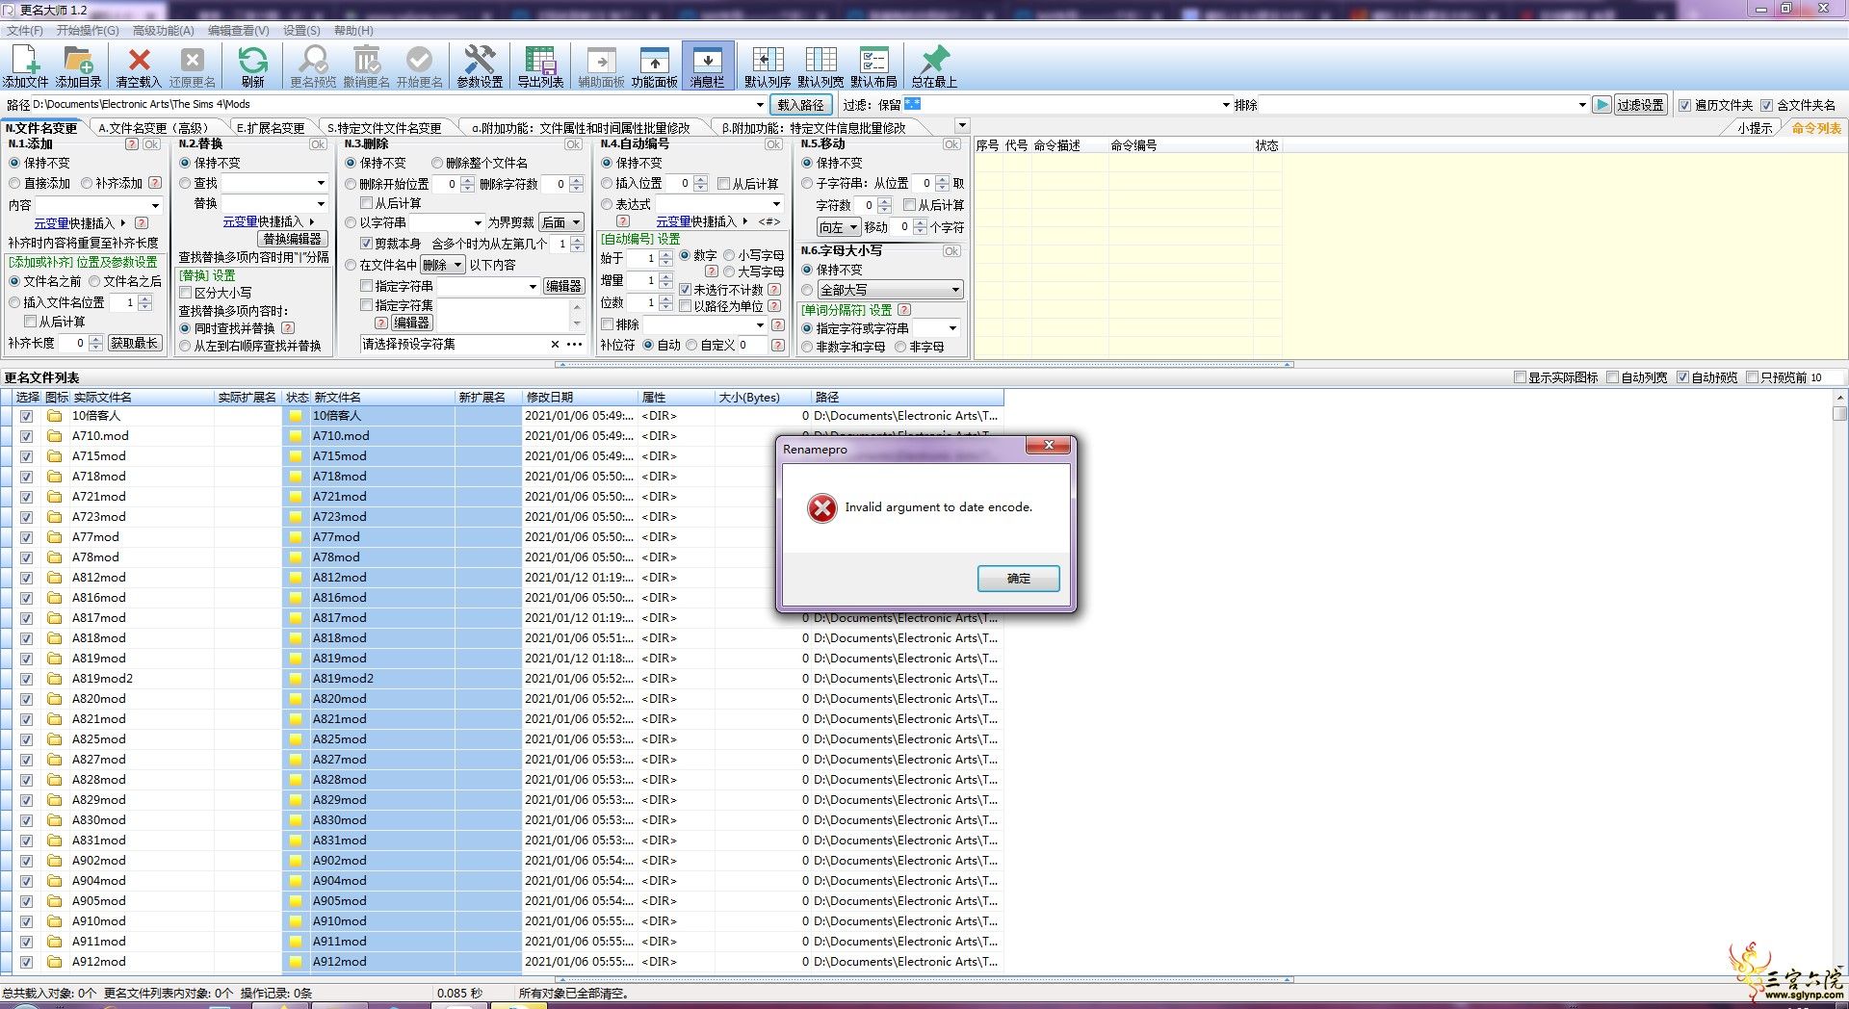
Task: Click the green play filter icon
Action: coord(1601,104)
